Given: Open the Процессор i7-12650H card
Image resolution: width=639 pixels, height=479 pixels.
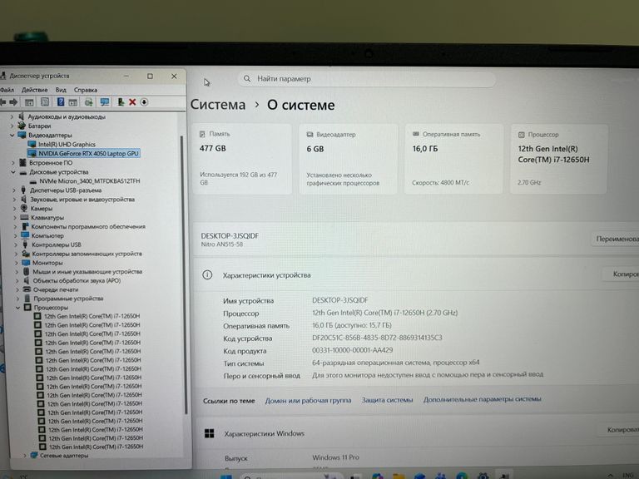Looking at the screenshot, I should (559, 159).
